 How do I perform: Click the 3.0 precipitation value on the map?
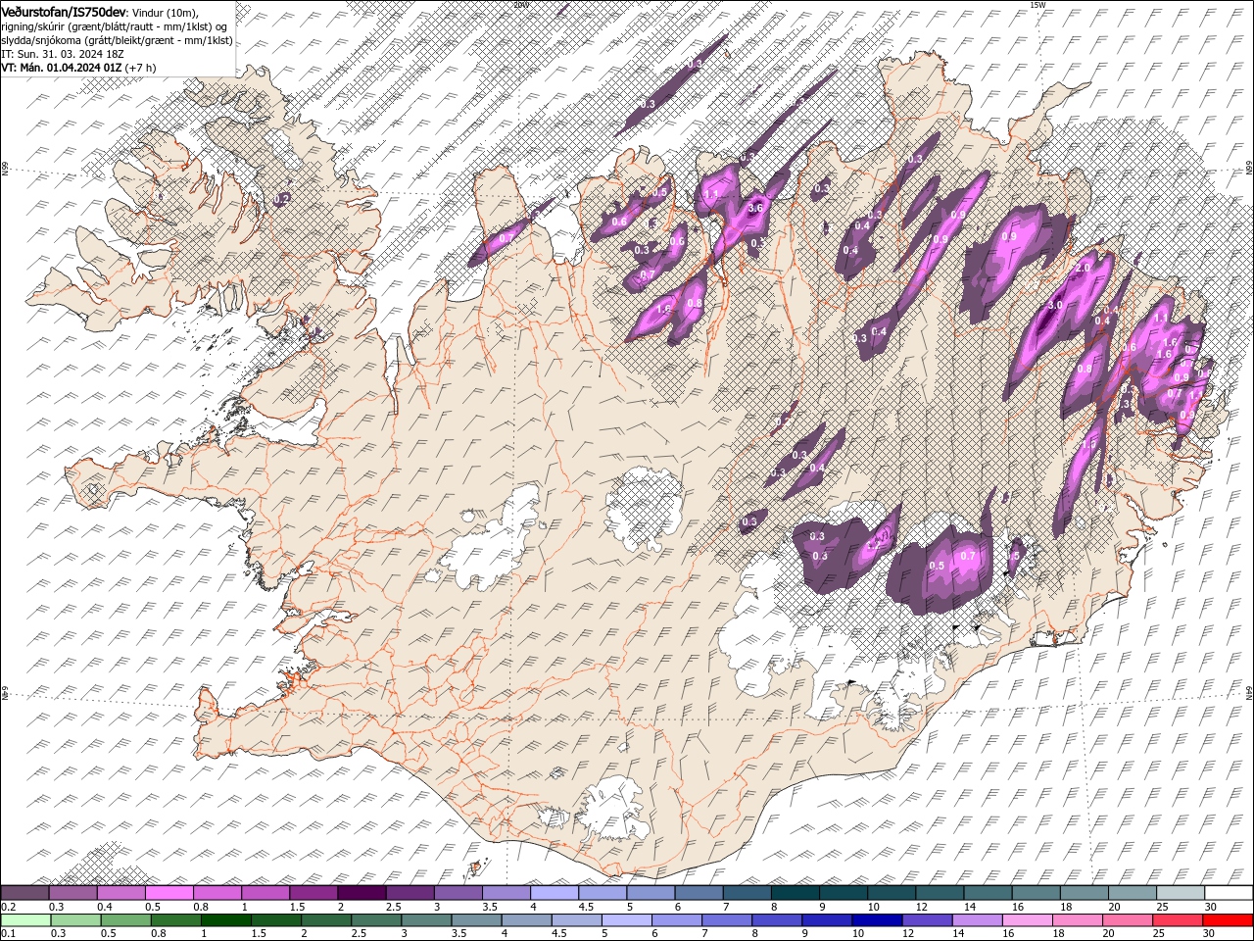[1055, 306]
